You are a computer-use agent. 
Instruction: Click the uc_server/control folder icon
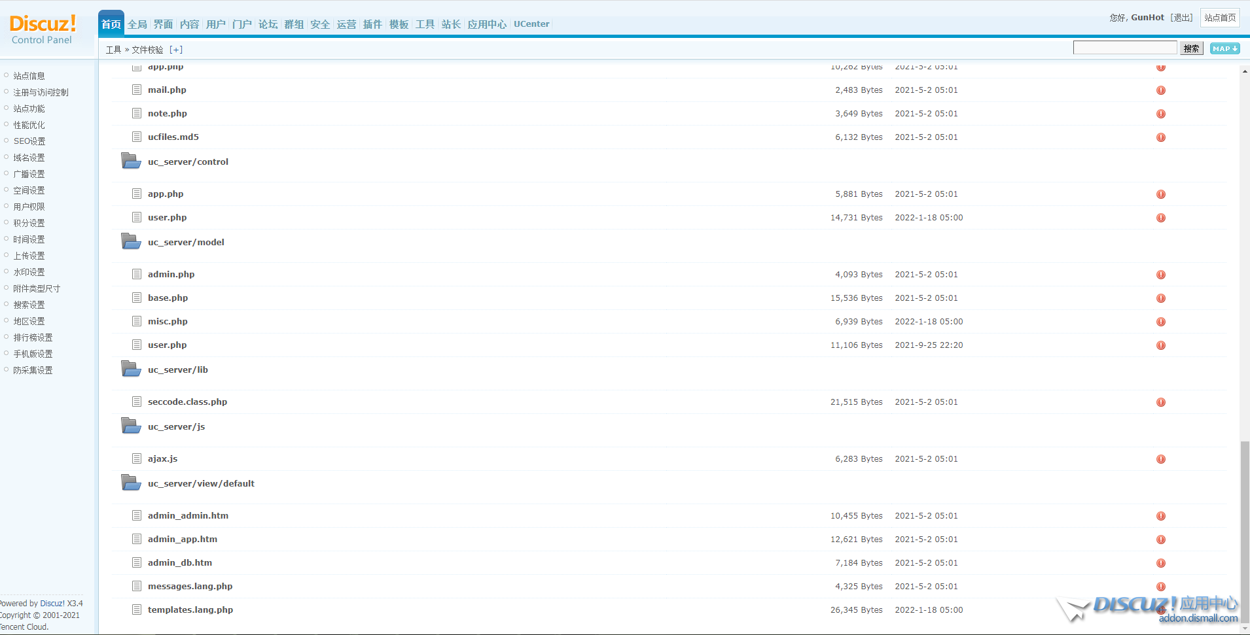(131, 161)
